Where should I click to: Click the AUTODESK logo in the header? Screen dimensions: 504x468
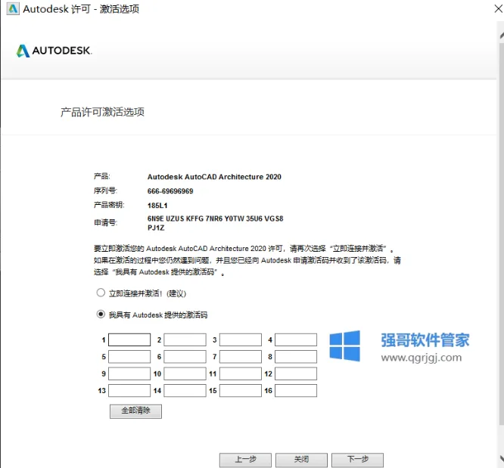[54, 51]
